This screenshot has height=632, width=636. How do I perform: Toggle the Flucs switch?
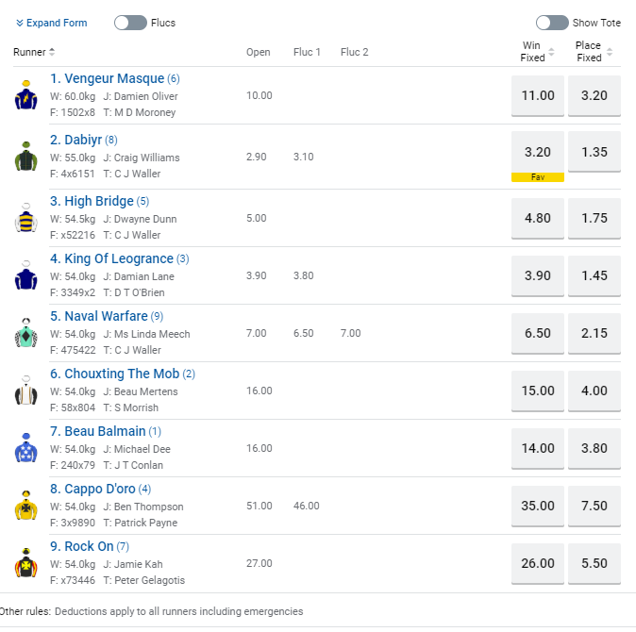(x=130, y=23)
